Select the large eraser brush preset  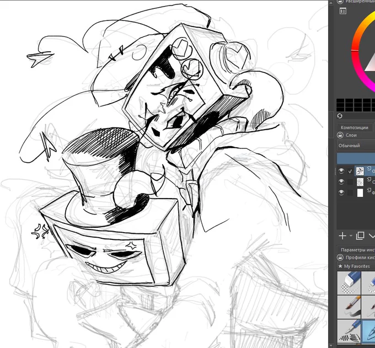(349, 282)
